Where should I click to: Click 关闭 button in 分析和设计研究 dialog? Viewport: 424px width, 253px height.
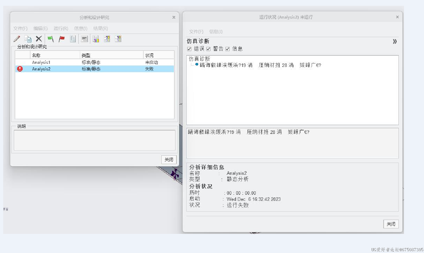pos(169,160)
